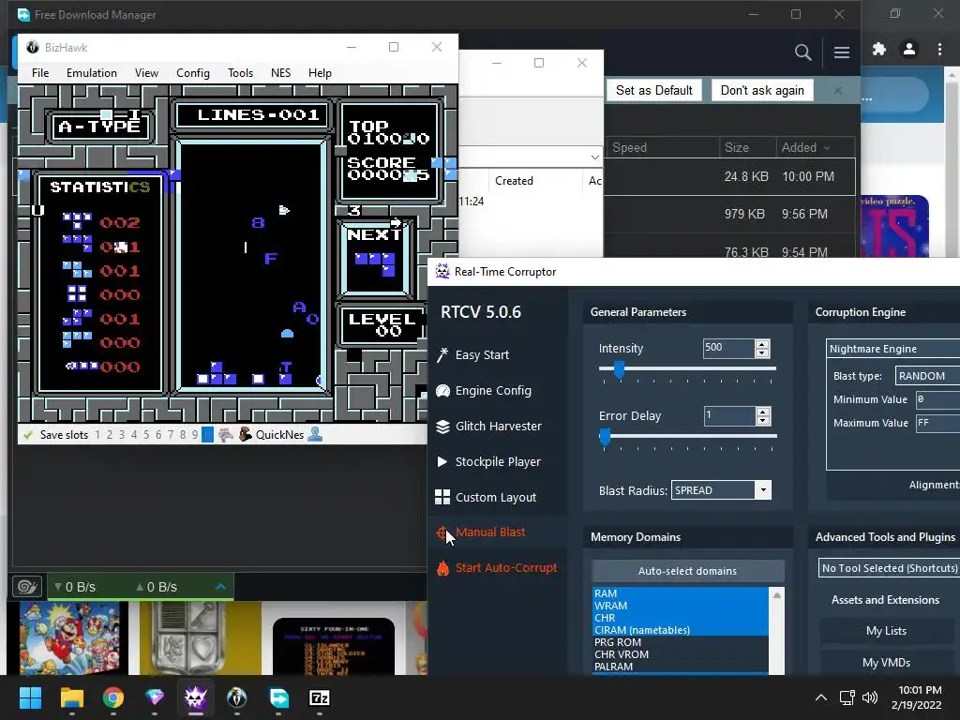
Task: Open search in Free Download Manager
Action: (x=802, y=52)
